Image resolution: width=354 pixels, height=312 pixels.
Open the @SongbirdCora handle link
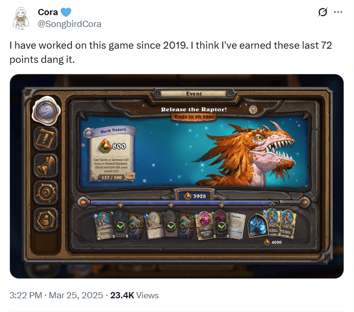tap(69, 24)
